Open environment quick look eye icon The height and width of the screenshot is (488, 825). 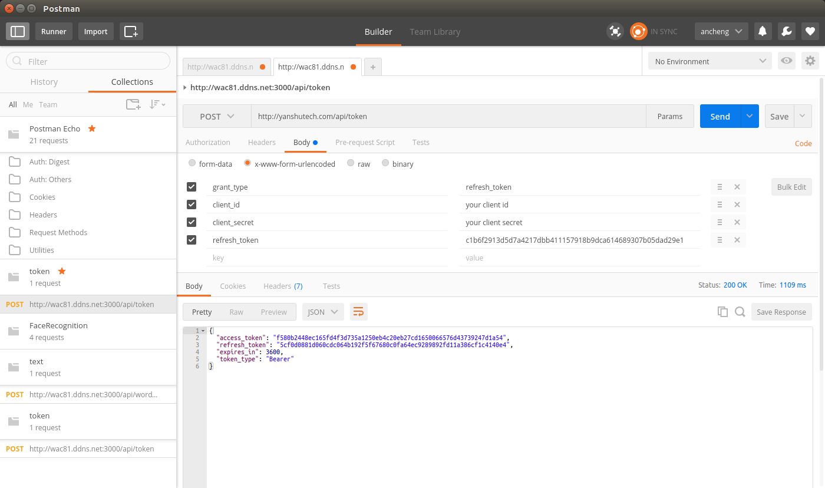click(786, 61)
